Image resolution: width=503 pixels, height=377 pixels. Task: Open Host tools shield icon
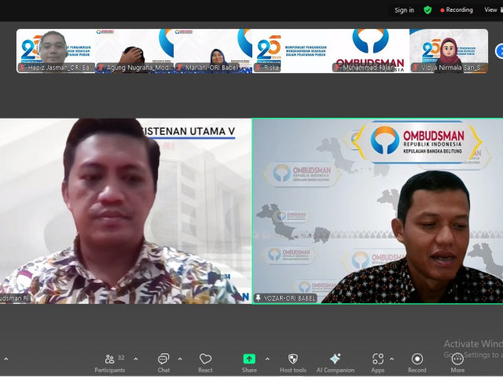(x=292, y=361)
